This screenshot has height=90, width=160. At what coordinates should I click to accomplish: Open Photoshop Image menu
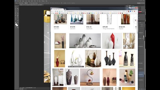click(x=23, y=1)
